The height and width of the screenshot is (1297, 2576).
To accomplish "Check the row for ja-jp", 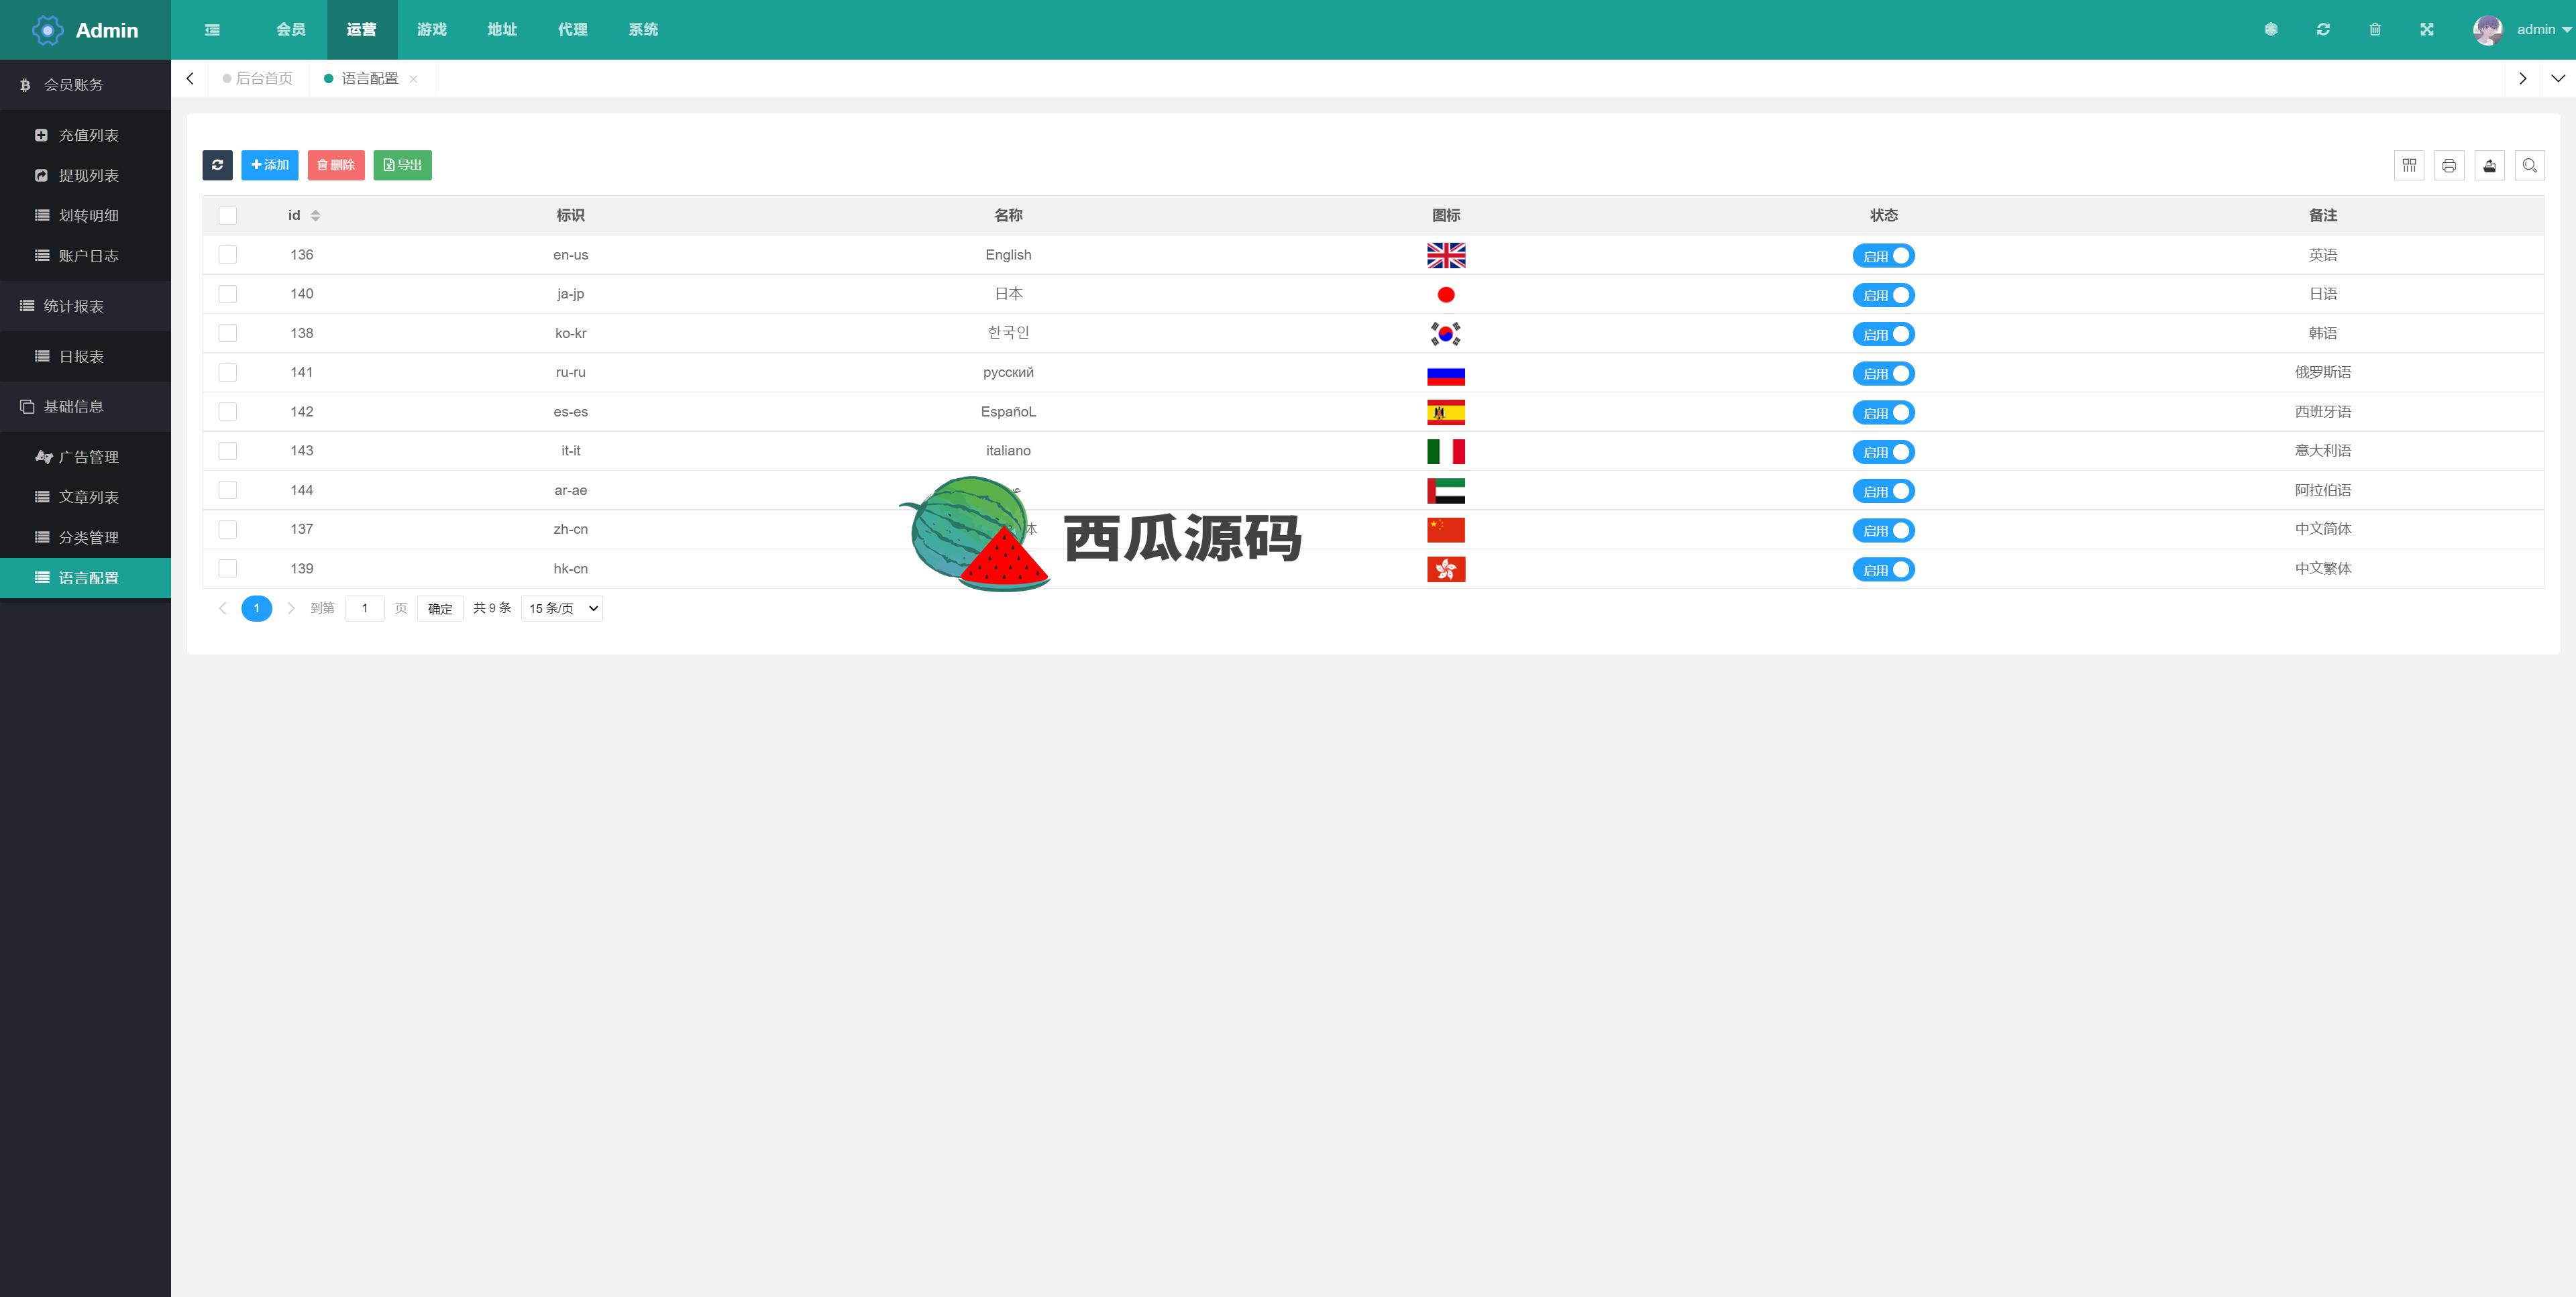I will pyautogui.click(x=228, y=294).
